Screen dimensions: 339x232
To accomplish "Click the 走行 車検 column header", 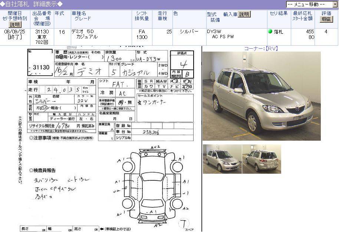I will tap(162, 16).
